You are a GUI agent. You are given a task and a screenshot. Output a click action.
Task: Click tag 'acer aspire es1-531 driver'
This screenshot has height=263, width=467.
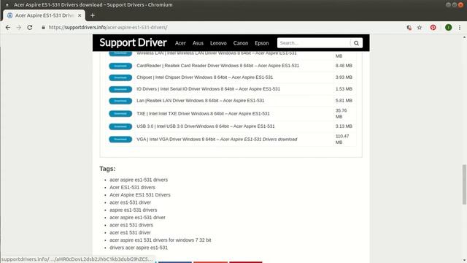137,218
